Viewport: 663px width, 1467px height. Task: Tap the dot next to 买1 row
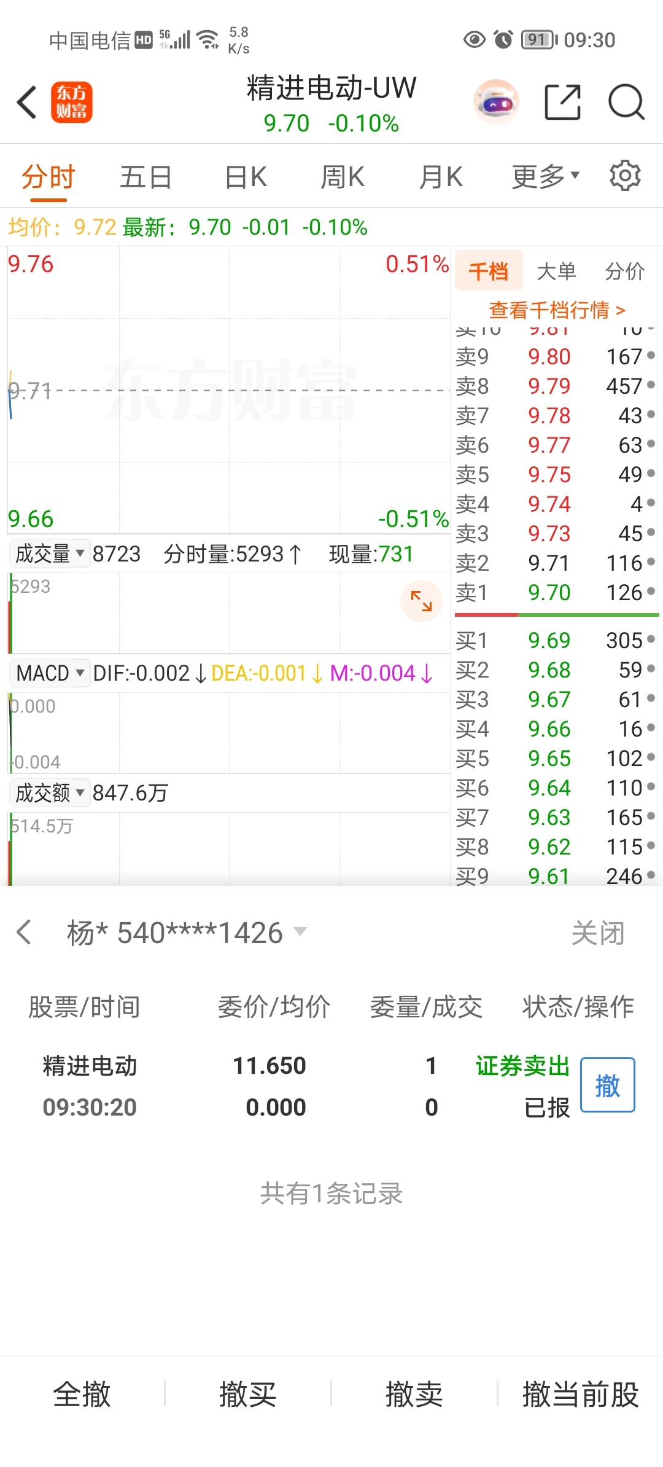[651, 639]
